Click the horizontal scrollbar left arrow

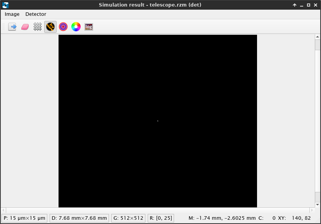point(3,210)
